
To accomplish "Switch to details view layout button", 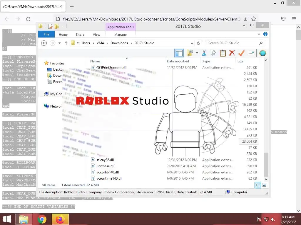I will tap(258, 185).
